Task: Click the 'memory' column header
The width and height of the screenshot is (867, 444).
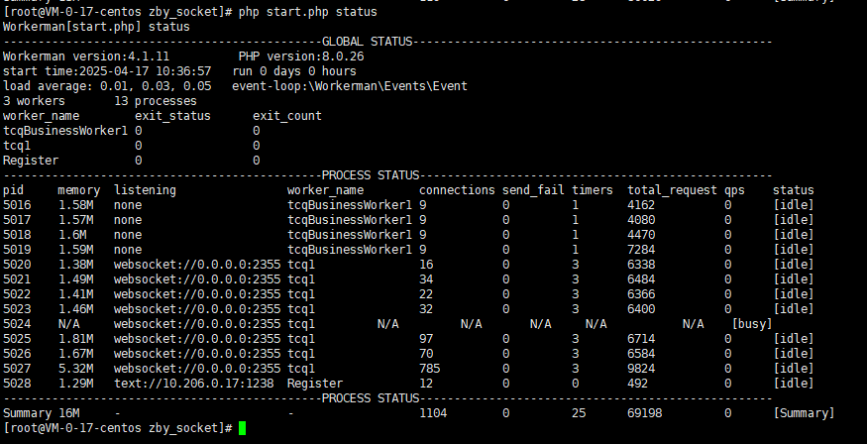Action: pyautogui.click(x=79, y=190)
